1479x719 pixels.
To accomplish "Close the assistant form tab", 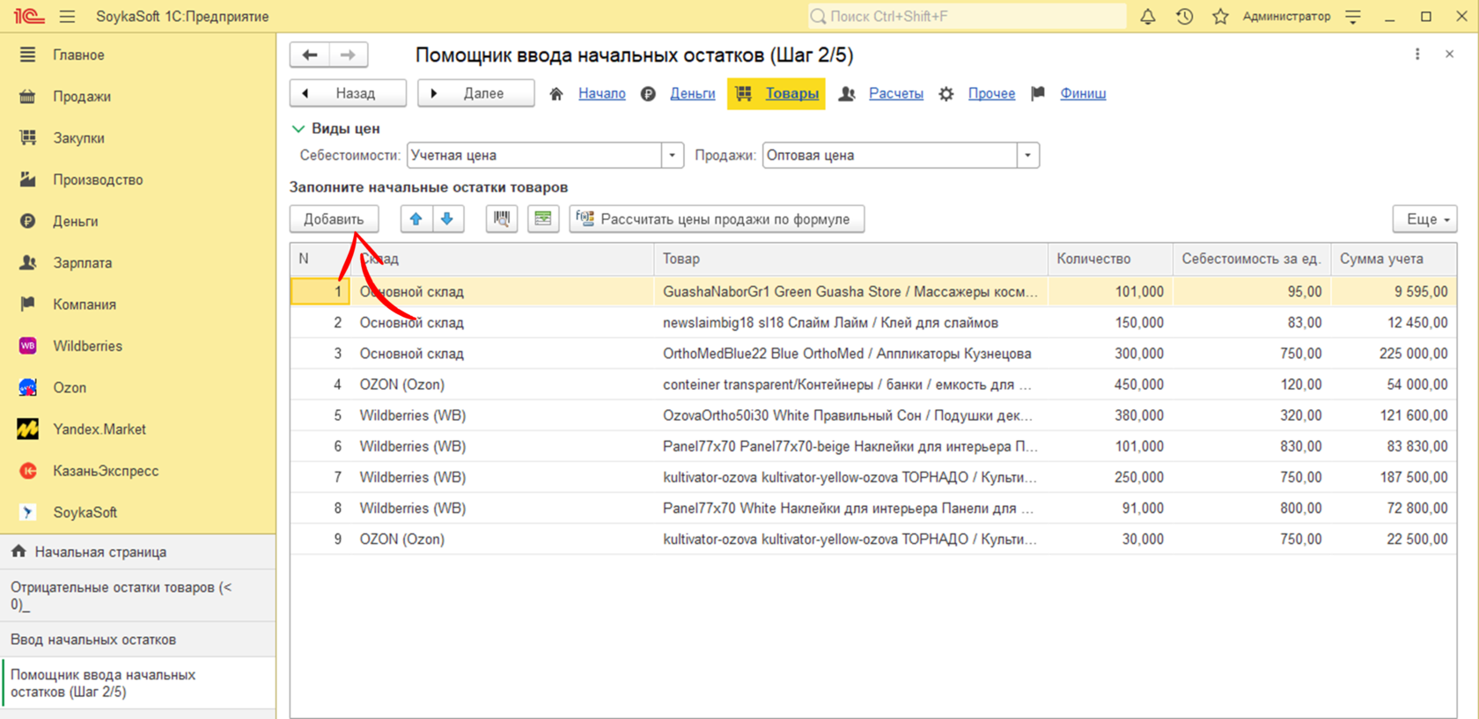I will (1449, 55).
